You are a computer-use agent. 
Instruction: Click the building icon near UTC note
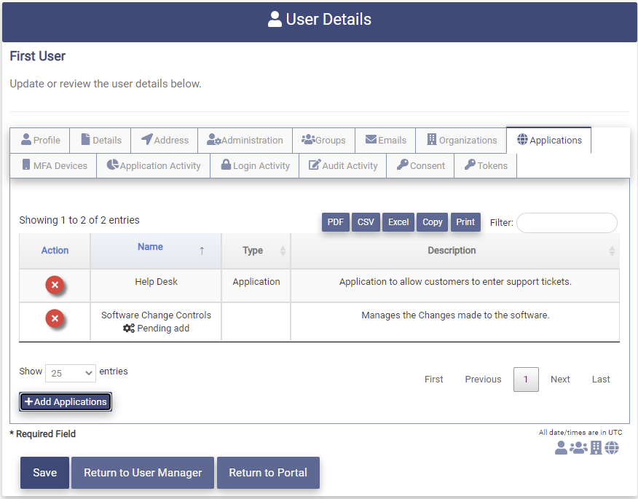(x=596, y=448)
